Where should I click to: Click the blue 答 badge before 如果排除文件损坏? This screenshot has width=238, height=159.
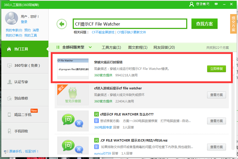97,147
